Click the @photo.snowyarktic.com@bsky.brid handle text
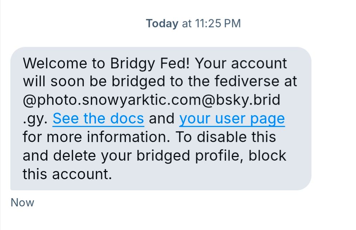Image resolution: width=356 pixels, height=230 pixels. click(151, 100)
